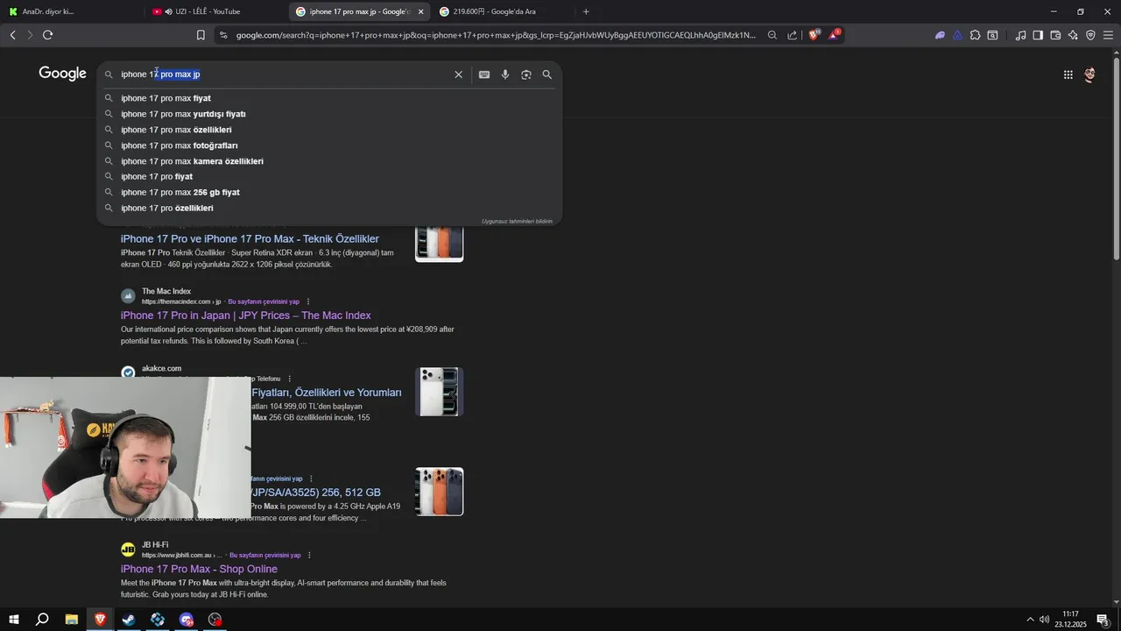Reload the current Google page
Screen dimensions: 1121x631
pyautogui.click(x=47, y=35)
